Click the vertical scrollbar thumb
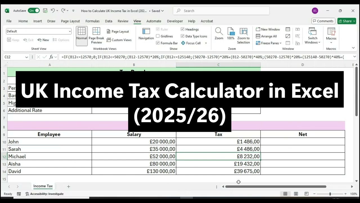The image size is (360, 203). (x=356, y=92)
